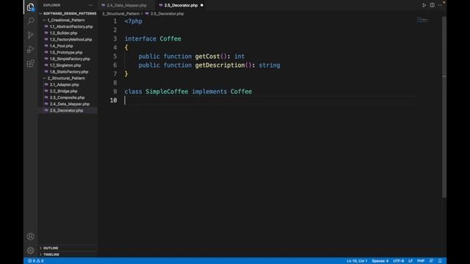Change end of line sequence LF
This screenshot has height=264, width=470.
point(411,261)
